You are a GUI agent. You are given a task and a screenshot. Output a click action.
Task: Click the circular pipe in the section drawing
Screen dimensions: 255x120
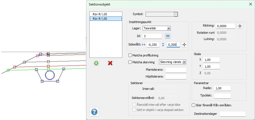(50, 75)
